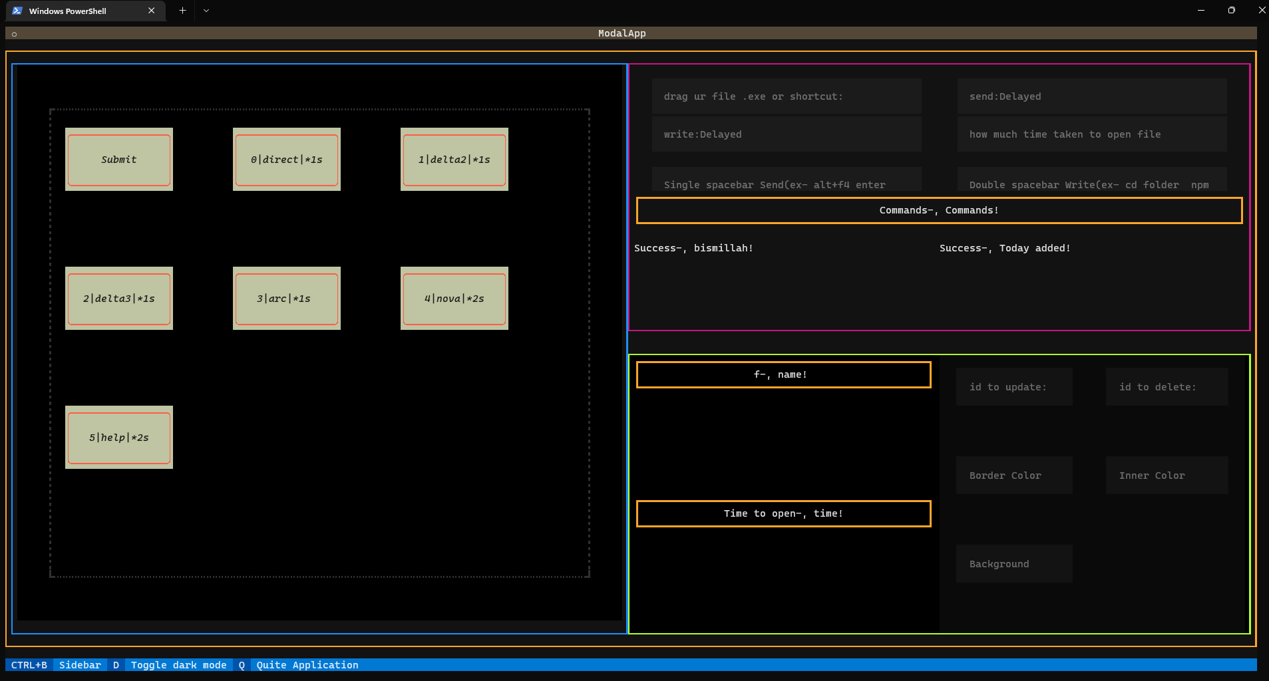Open the Border Color field

point(1013,475)
